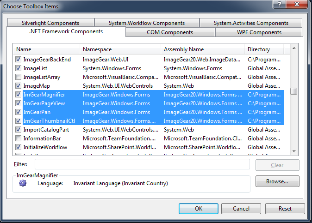Sort list by Namespace column header
The width and height of the screenshot is (312, 223).
(x=120, y=49)
